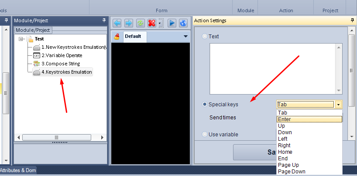
Task: Click the broom clear icon beside Default tab
Action: (x=117, y=37)
